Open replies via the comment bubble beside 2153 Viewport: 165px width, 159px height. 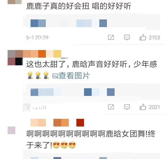coord(127,37)
